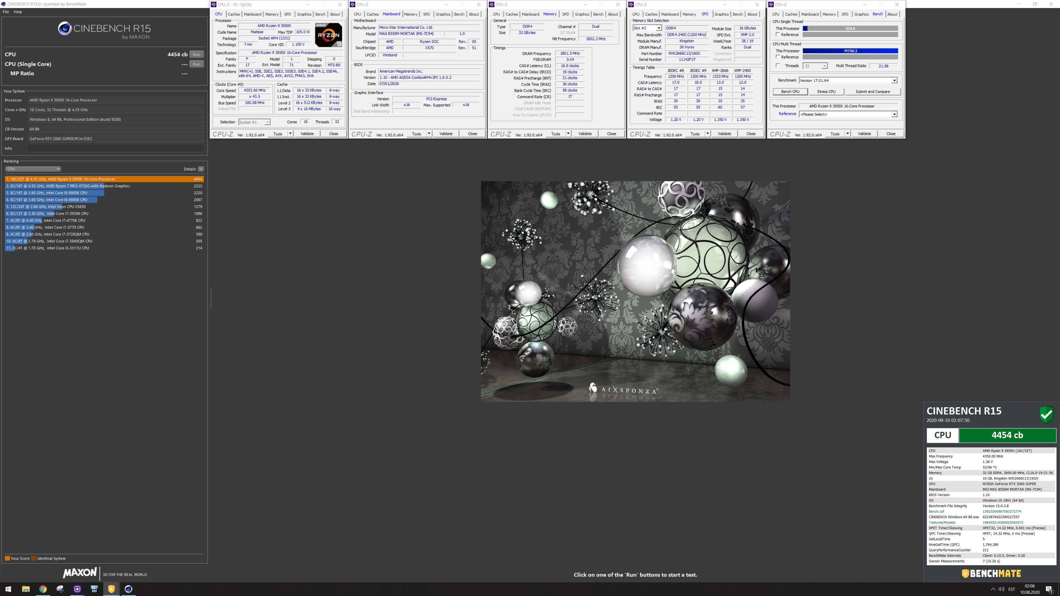The height and width of the screenshot is (596, 1060).
Task: Click the multi thread 11750.3 score bar
Action: [850, 51]
